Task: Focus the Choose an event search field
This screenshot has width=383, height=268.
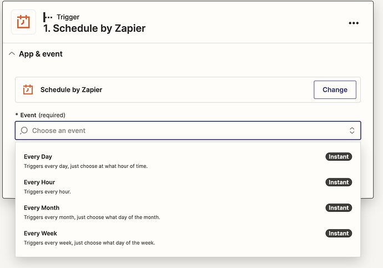Action: 188,131
